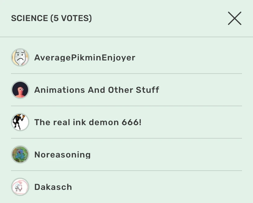The image size is (253, 203).
Task: Click the red worm avatar for Animations And Other Stuff
Action: (20, 90)
